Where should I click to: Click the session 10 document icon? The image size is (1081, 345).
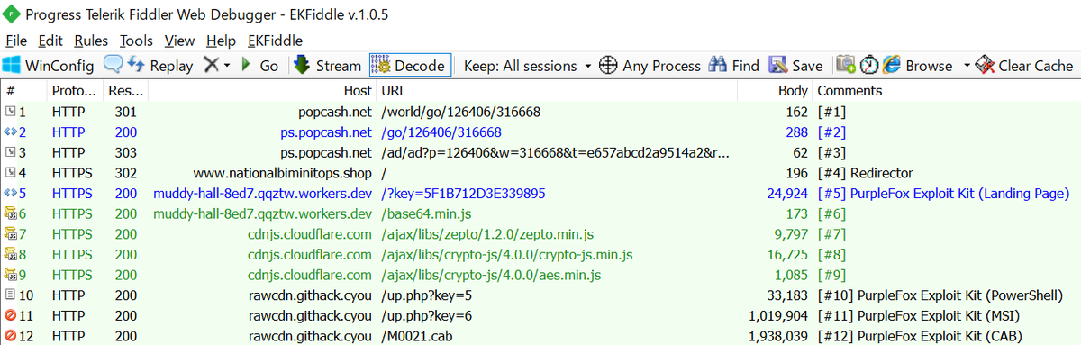[11, 295]
